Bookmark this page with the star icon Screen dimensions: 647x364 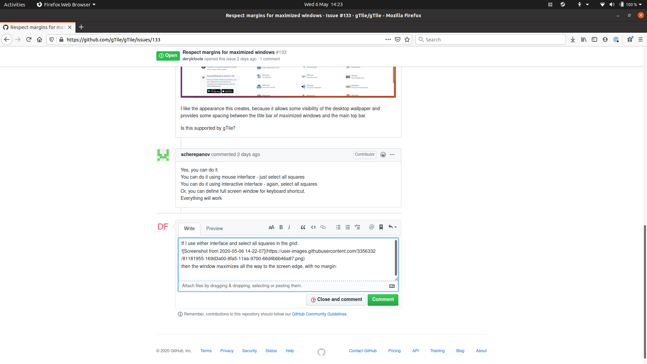(407, 39)
